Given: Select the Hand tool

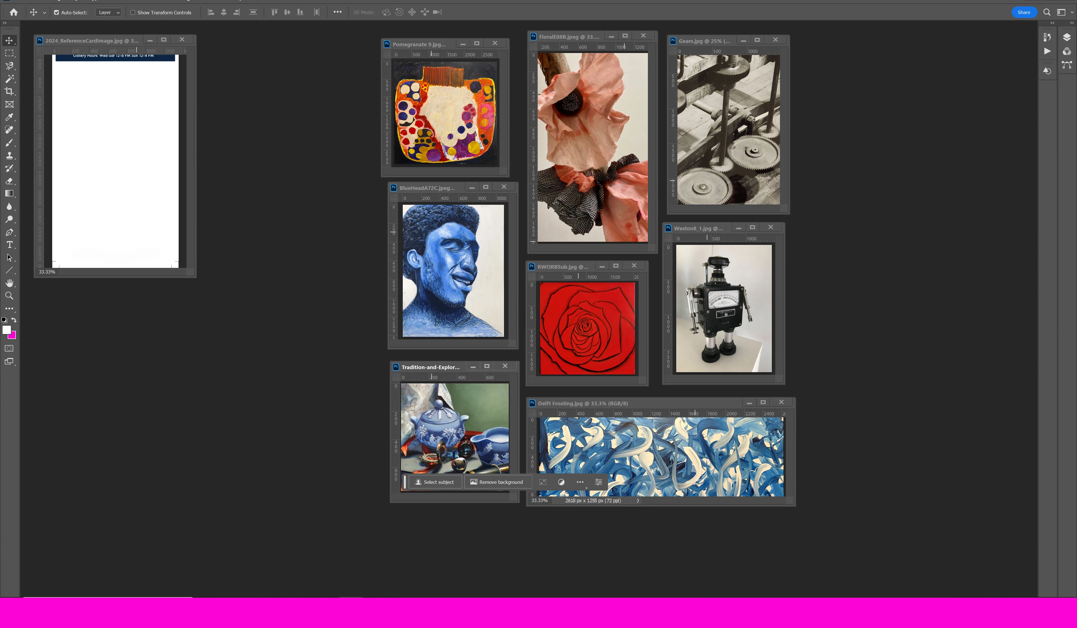Looking at the screenshot, I should pos(10,283).
